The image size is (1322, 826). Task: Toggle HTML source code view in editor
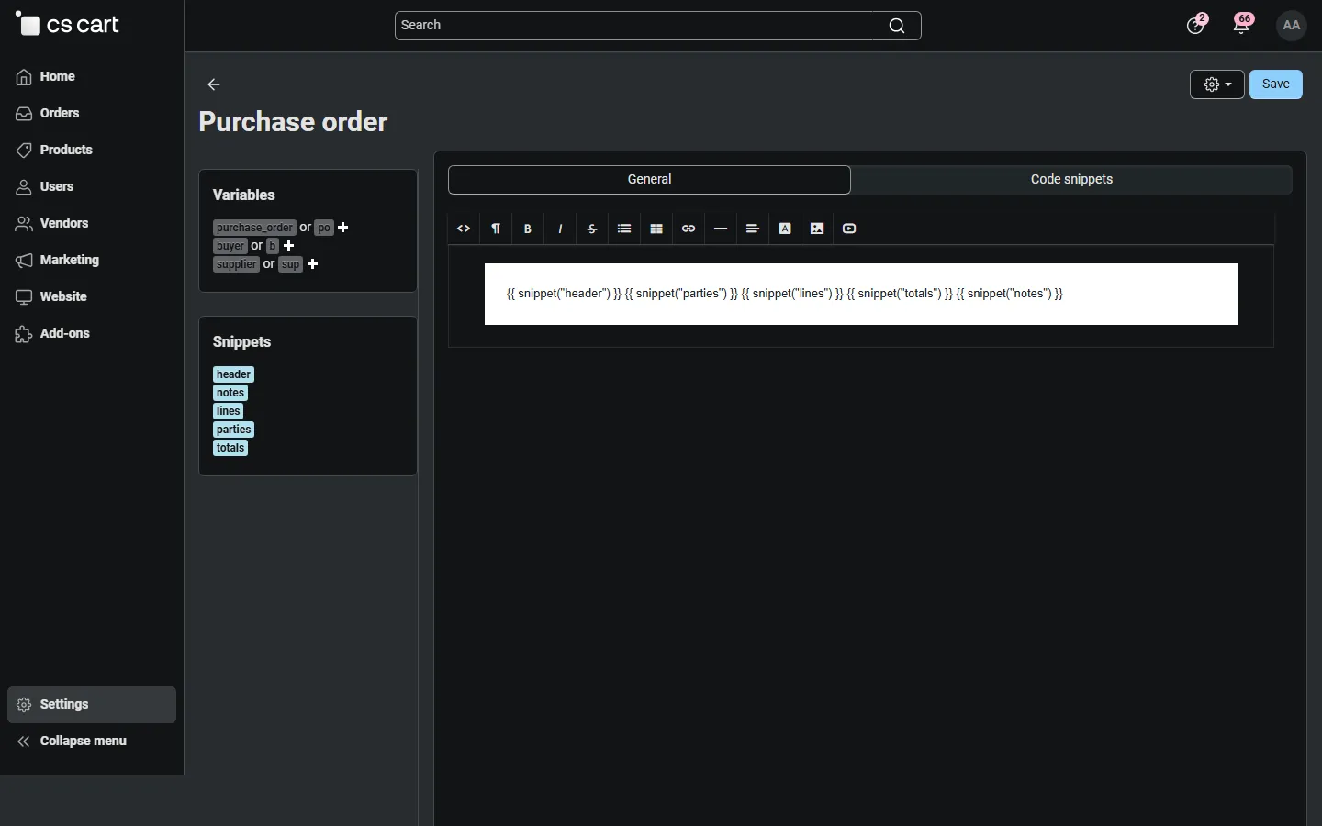click(x=464, y=229)
